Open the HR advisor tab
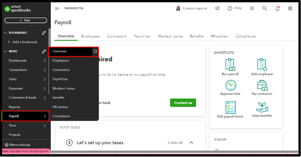 pos(219,36)
